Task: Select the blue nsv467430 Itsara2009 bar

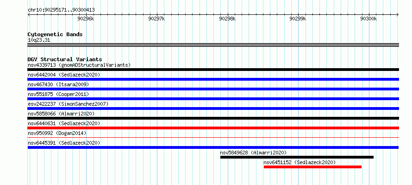Action: [x=213, y=89]
